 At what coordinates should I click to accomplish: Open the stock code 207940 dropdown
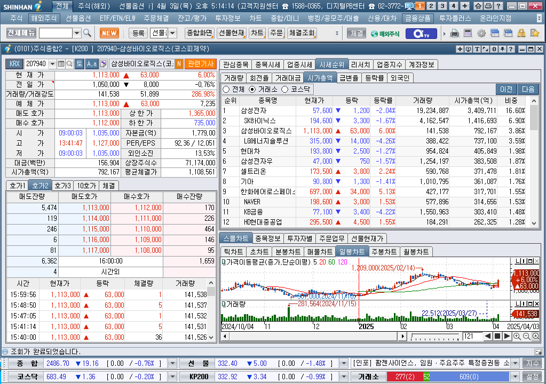53,63
